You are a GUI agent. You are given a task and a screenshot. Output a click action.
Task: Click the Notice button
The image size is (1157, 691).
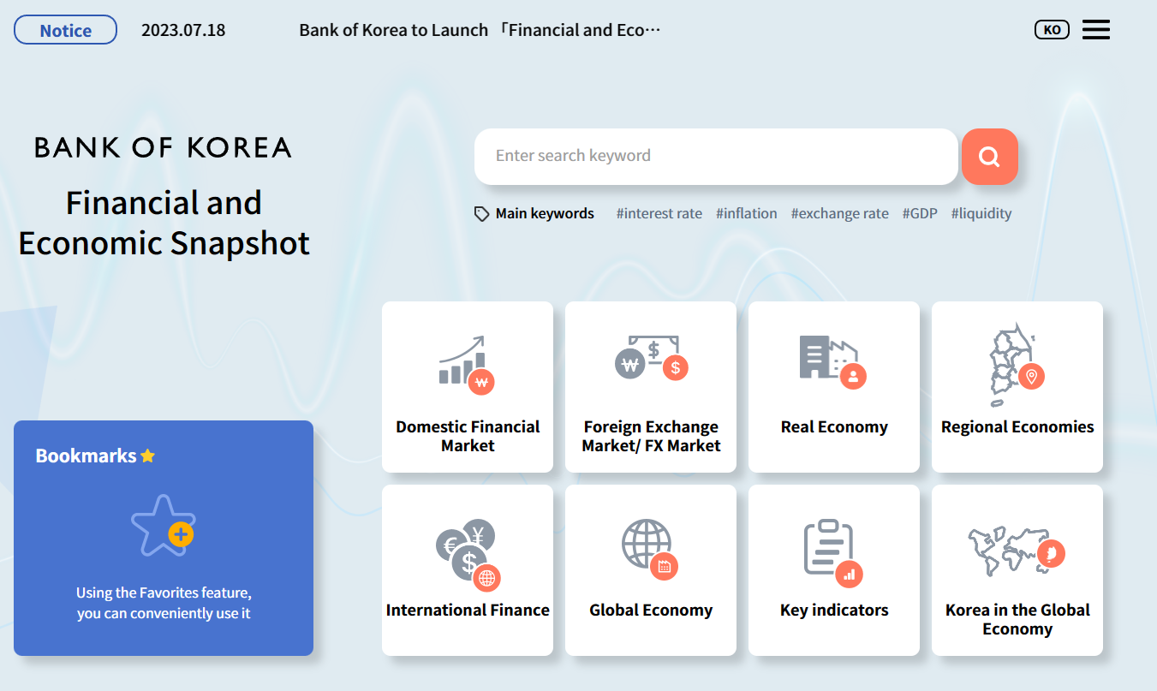pyautogui.click(x=65, y=30)
